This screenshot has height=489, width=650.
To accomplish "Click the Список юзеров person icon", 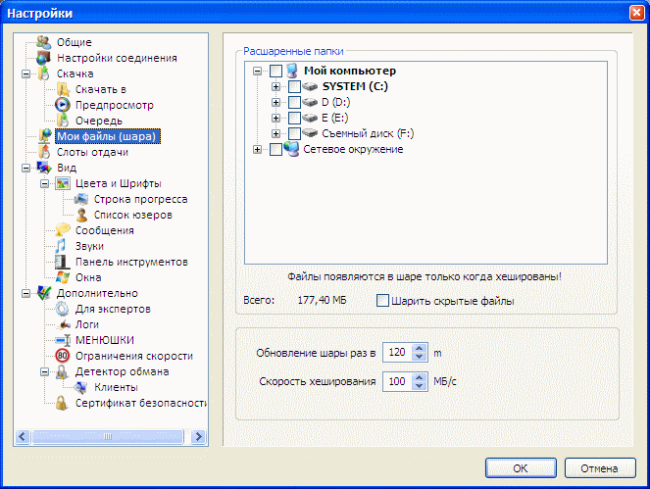I will (81, 215).
